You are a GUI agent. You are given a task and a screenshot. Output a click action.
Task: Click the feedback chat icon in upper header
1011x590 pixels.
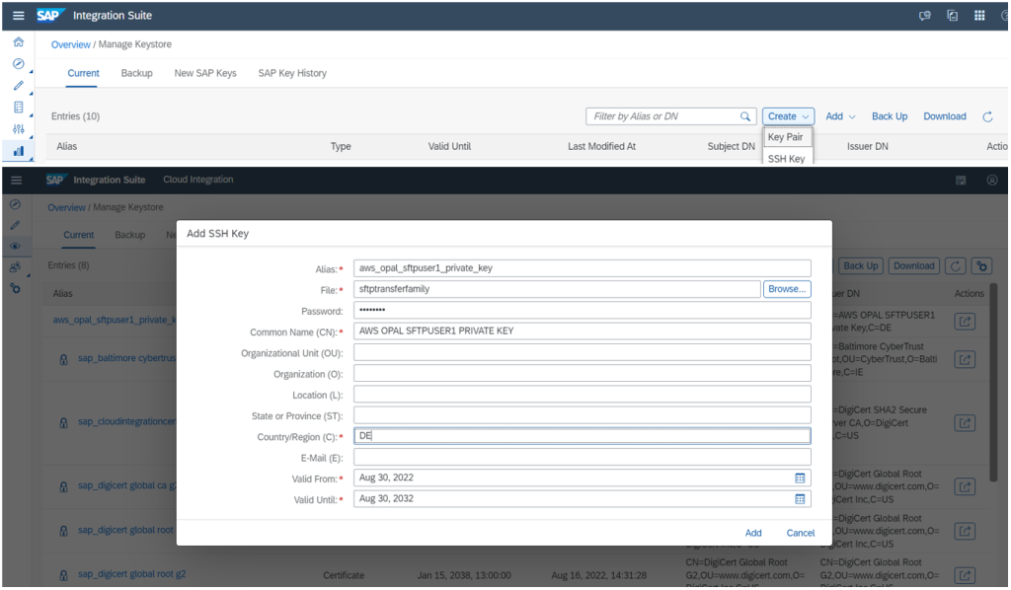[924, 16]
